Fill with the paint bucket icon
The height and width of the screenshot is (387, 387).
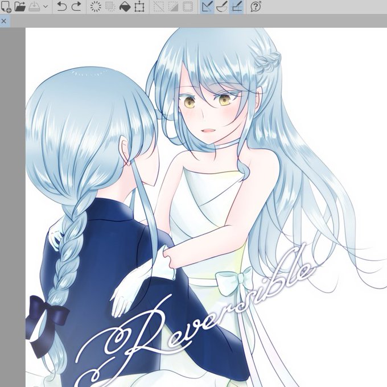coord(125,7)
